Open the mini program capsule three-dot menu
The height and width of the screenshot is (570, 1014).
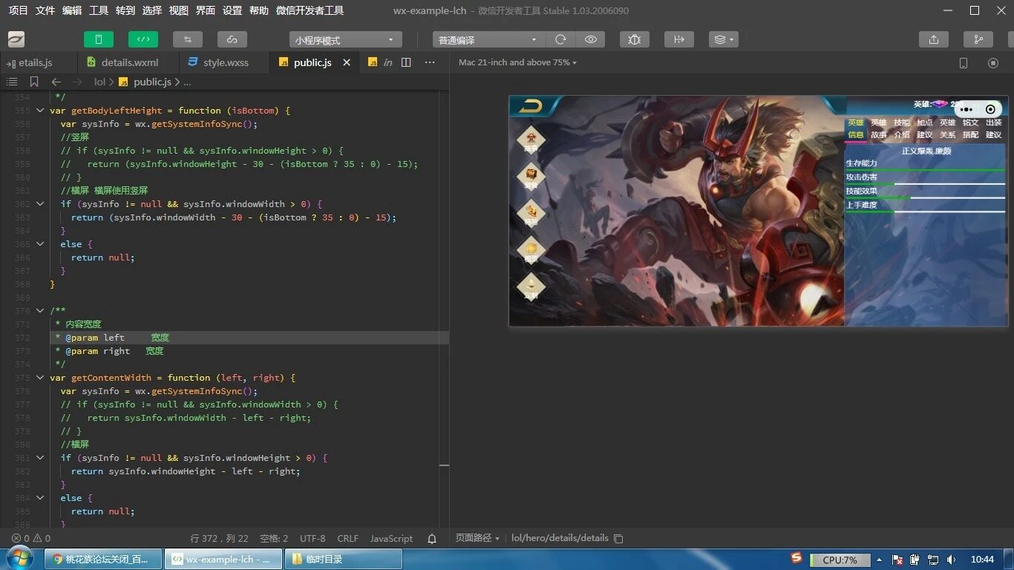[x=966, y=109]
